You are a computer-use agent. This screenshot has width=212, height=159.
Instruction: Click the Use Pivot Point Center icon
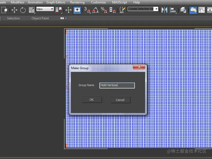tap(59, 10)
